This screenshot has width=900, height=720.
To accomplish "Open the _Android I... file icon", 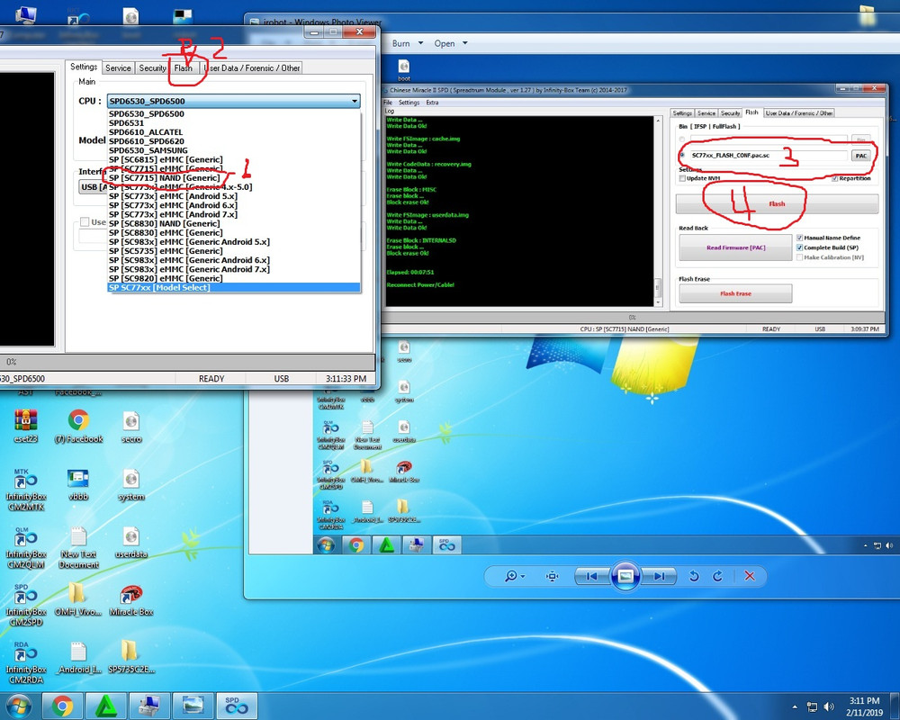I will click(78, 656).
